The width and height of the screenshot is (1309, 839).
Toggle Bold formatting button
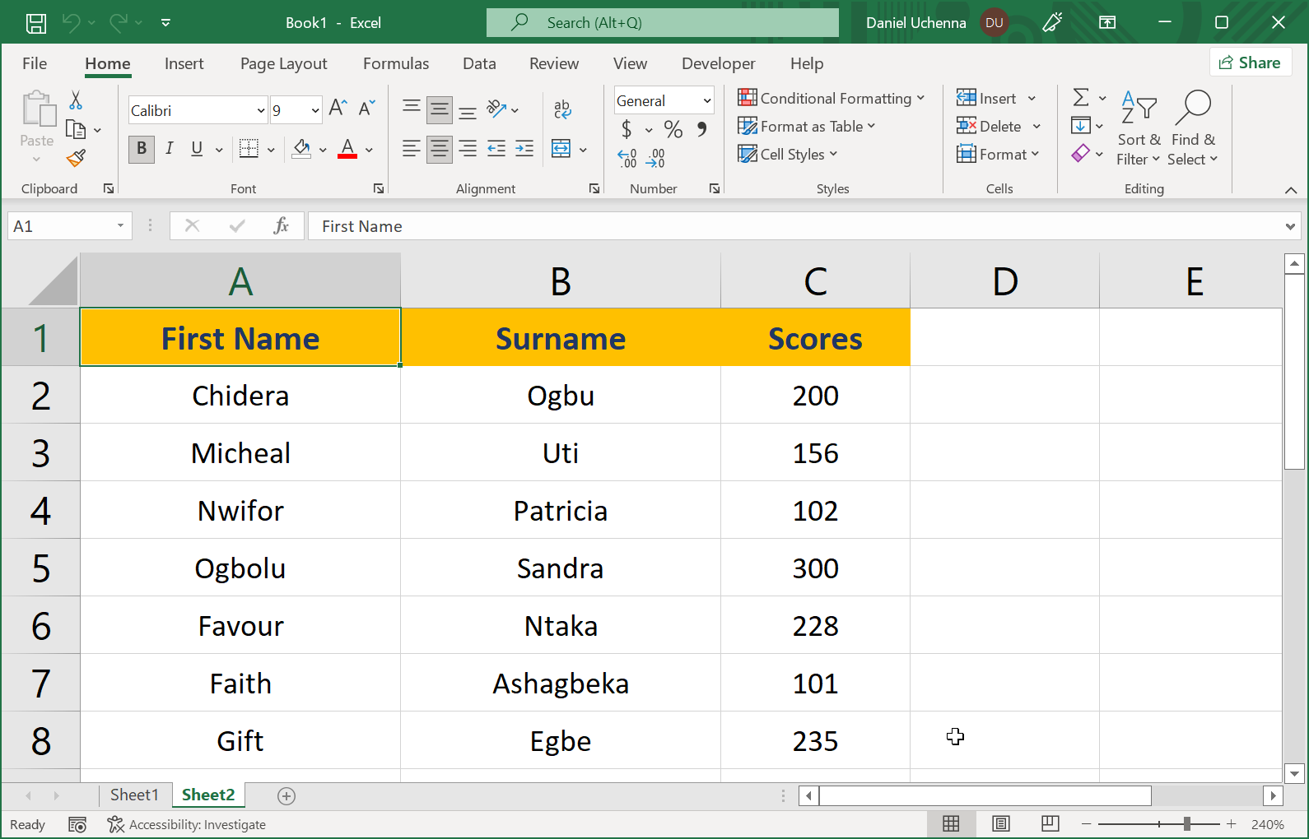[x=142, y=149]
